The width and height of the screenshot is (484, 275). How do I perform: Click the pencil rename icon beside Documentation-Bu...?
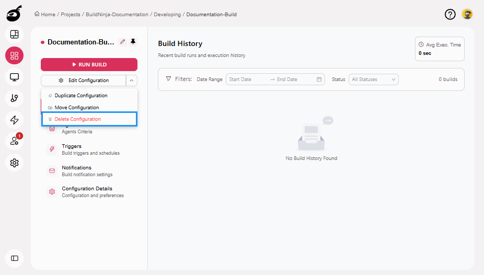click(x=122, y=42)
